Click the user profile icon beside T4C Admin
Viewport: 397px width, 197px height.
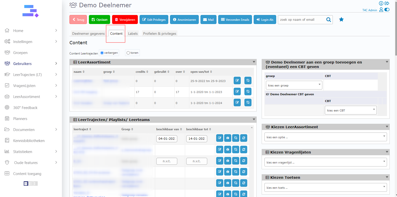coord(381,10)
